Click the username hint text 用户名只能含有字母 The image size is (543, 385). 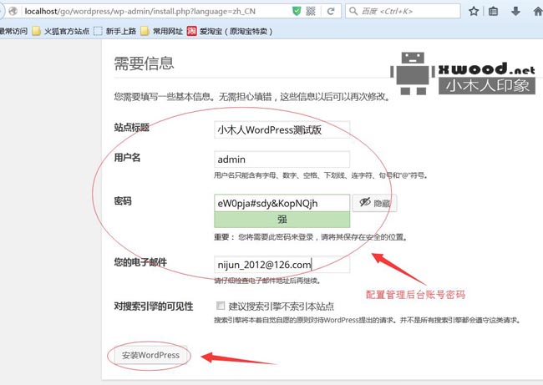click(x=321, y=175)
